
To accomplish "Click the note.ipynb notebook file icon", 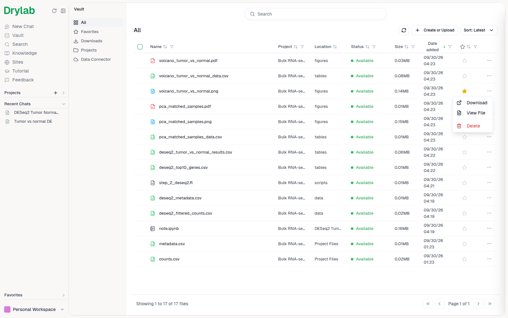I will point(153,229).
